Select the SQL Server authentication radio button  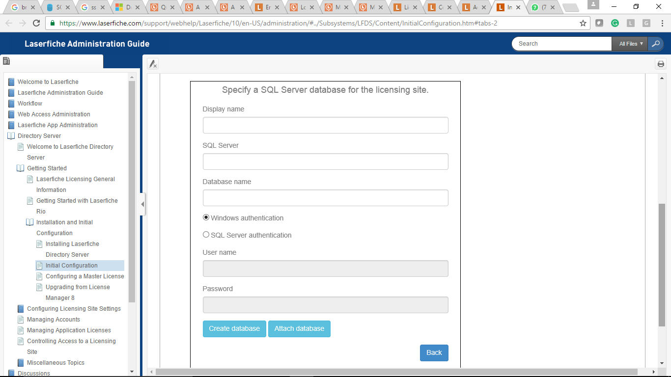click(x=206, y=235)
